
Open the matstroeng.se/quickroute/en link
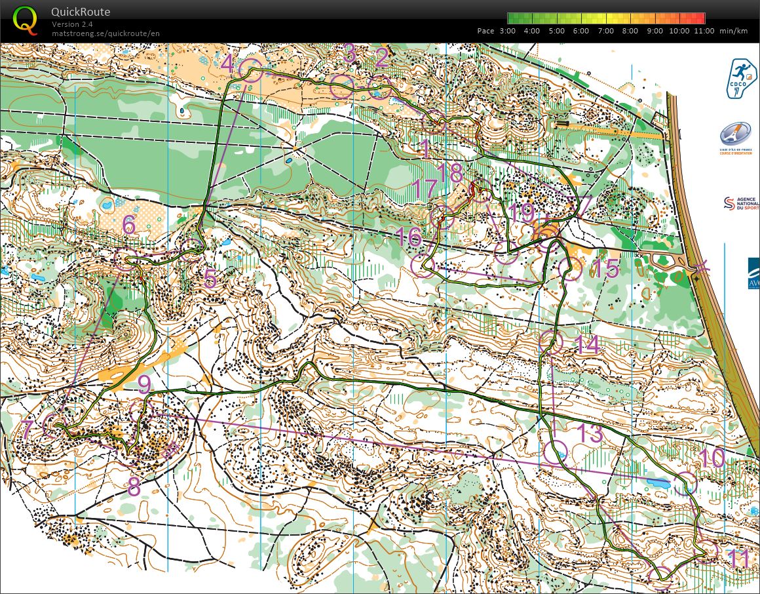[105, 33]
